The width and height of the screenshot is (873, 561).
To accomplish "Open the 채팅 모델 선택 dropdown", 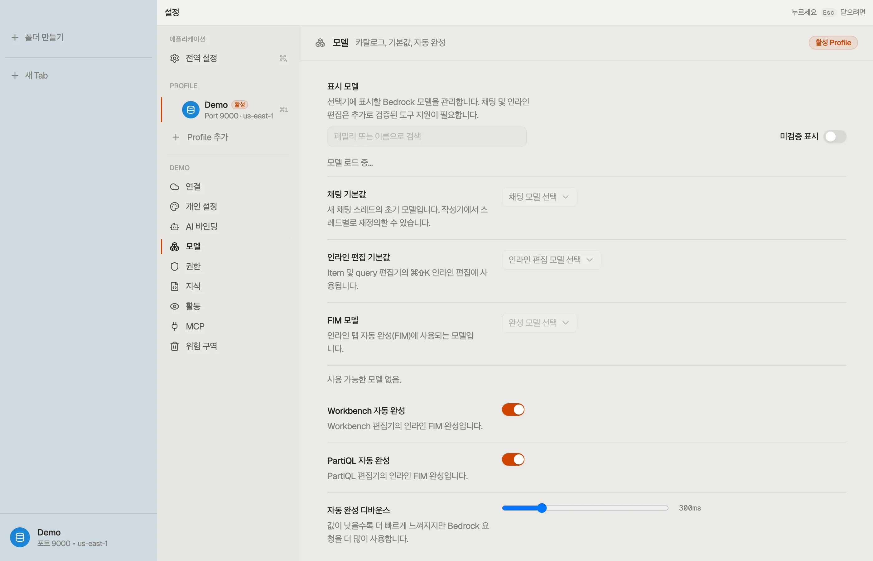I will 539,197.
